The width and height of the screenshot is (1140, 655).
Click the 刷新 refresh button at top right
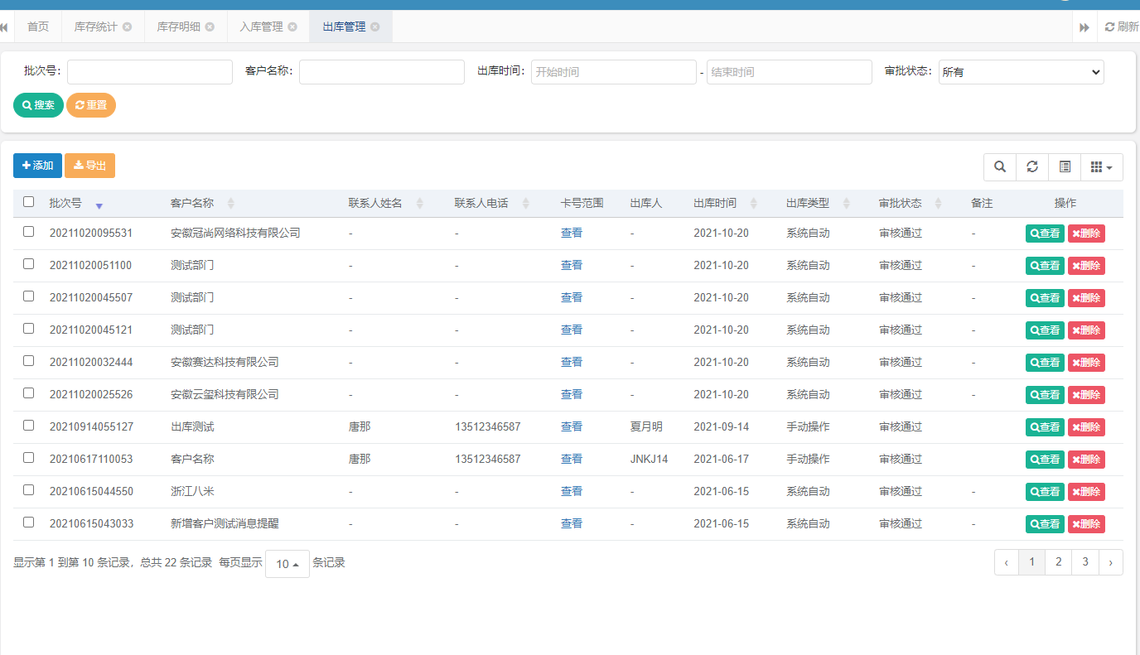pyautogui.click(x=1122, y=26)
